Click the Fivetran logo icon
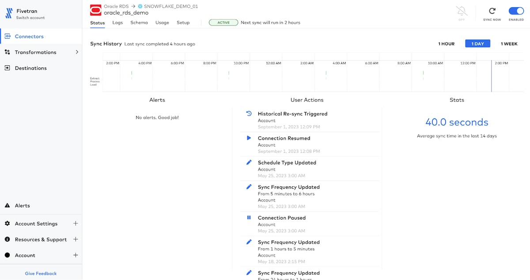This screenshot has width=530, height=280. tap(8, 14)
